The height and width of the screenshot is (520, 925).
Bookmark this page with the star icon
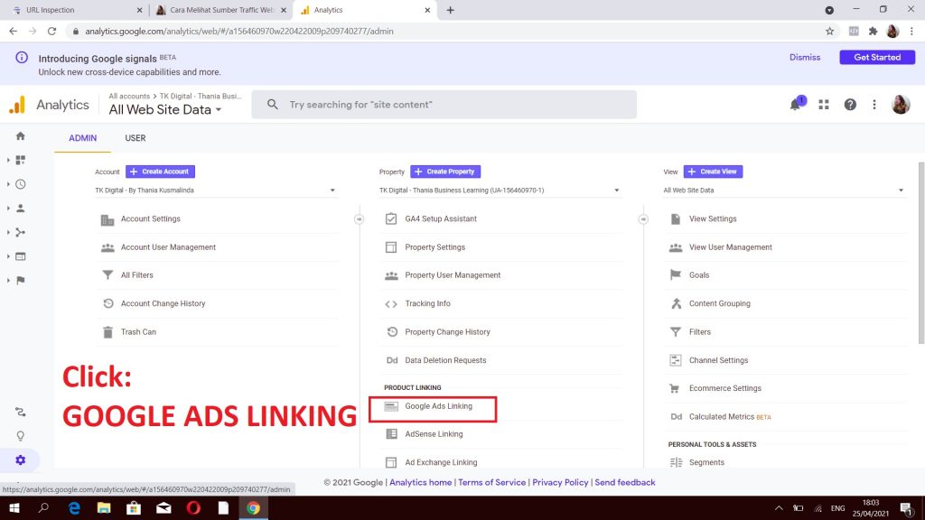[830, 32]
